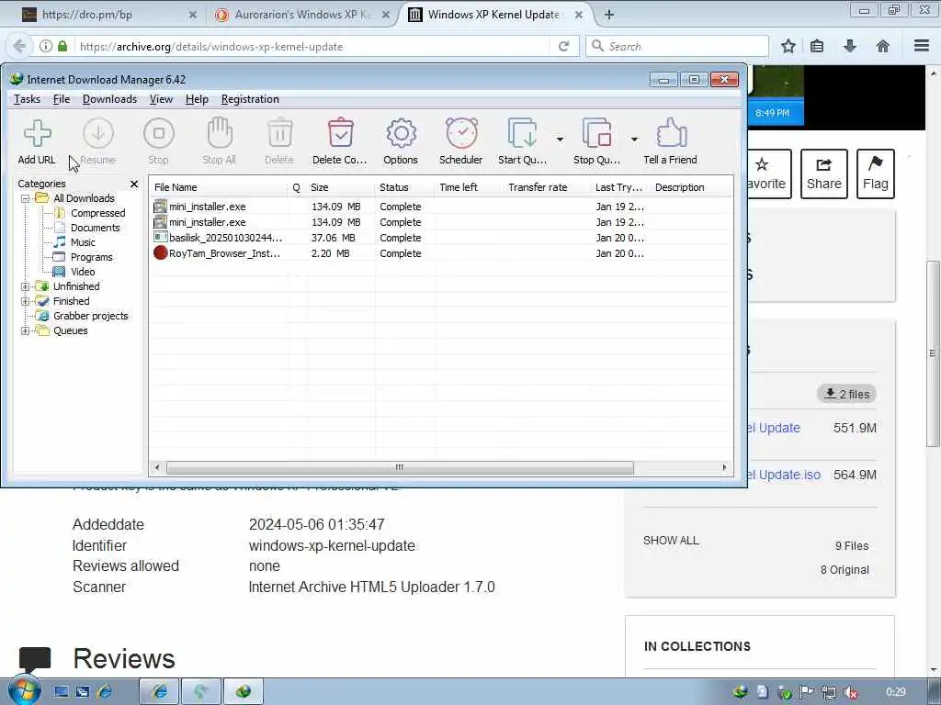Go to browser home page icon
This screenshot has width=941, height=705.
[883, 46]
